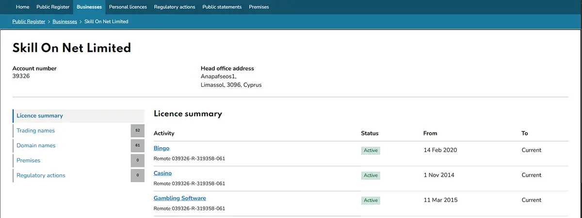582x218 pixels.
Task: Open Public statements nav item
Action: click(x=222, y=7)
